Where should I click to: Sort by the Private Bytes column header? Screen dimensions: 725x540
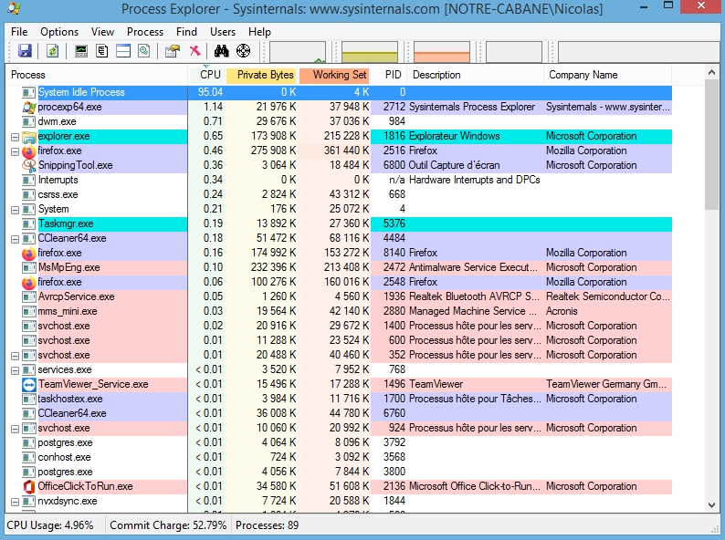pyautogui.click(x=265, y=75)
